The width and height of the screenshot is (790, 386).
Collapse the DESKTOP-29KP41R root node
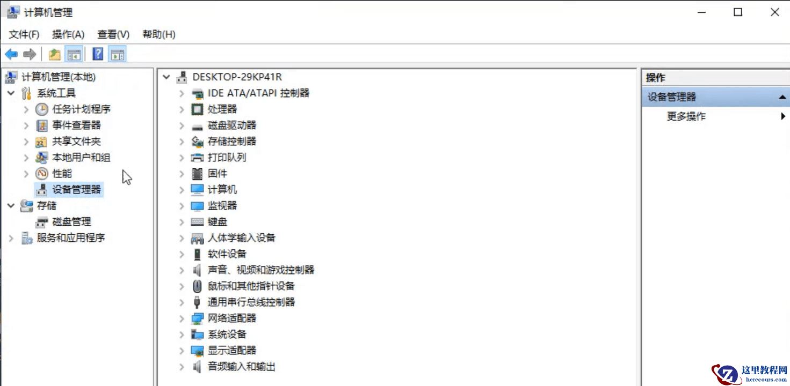(x=166, y=77)
